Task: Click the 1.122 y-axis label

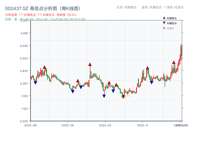Action: 24,109
